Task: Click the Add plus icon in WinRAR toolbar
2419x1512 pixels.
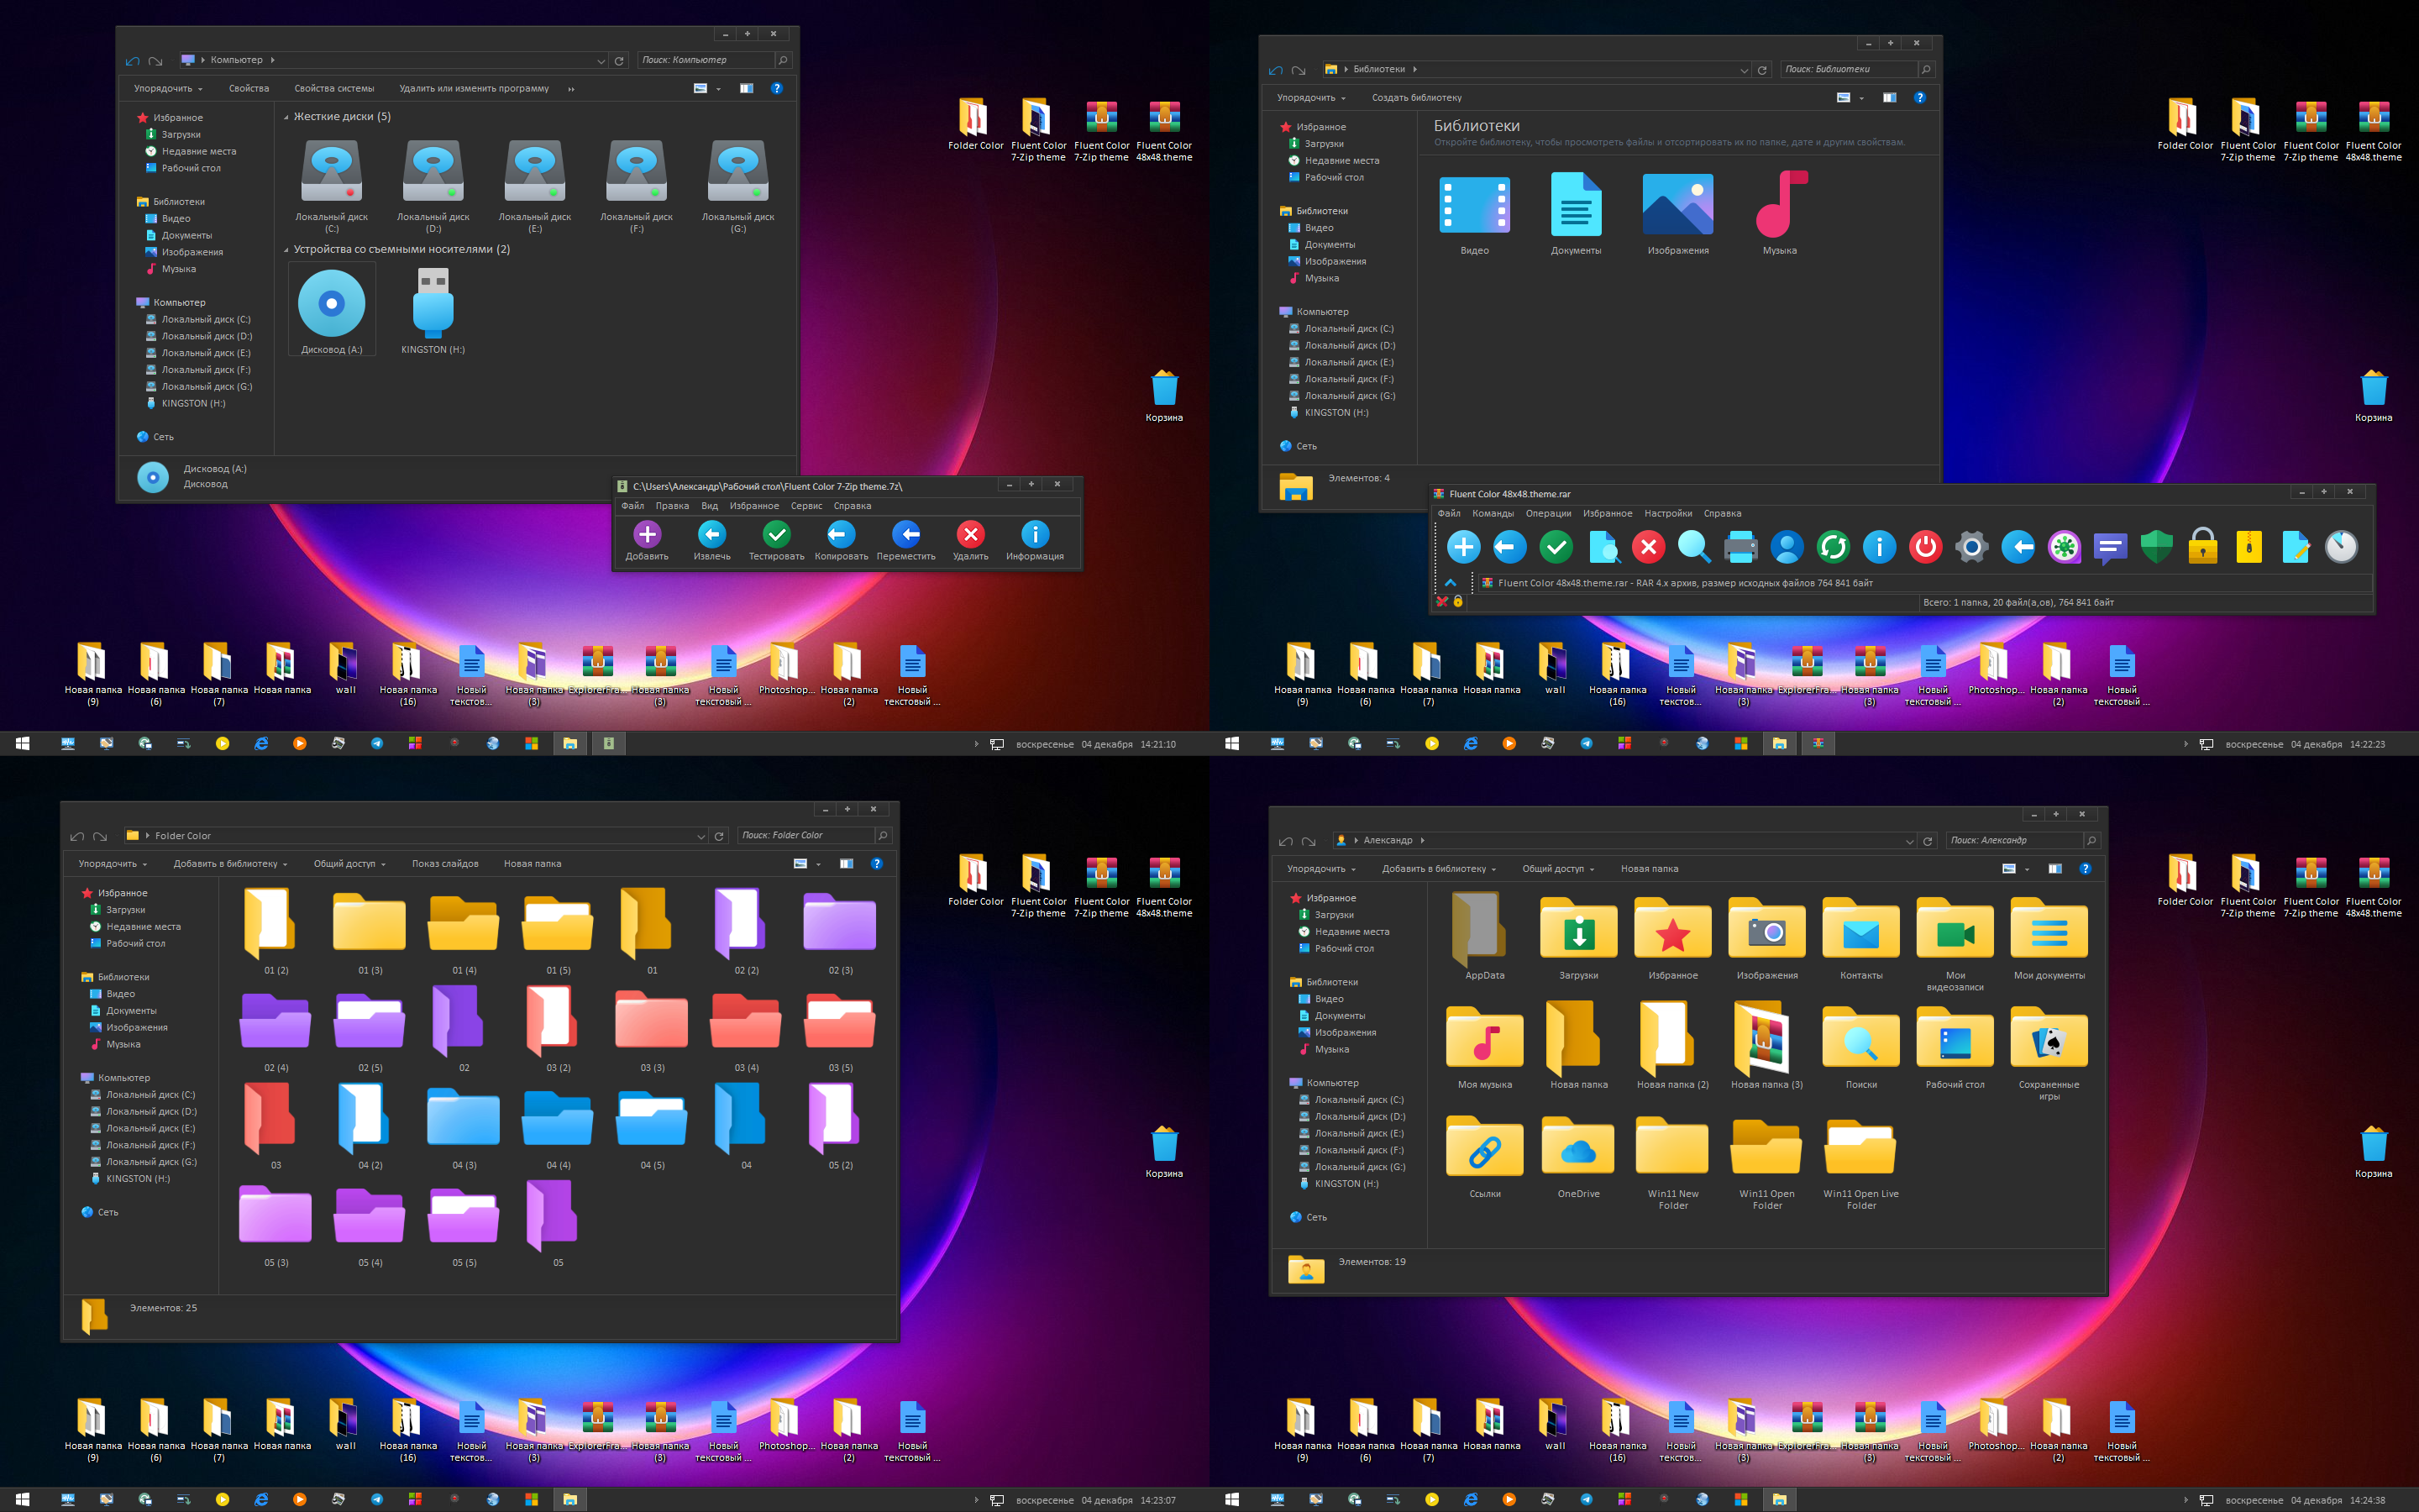Action: (1463, 547)
